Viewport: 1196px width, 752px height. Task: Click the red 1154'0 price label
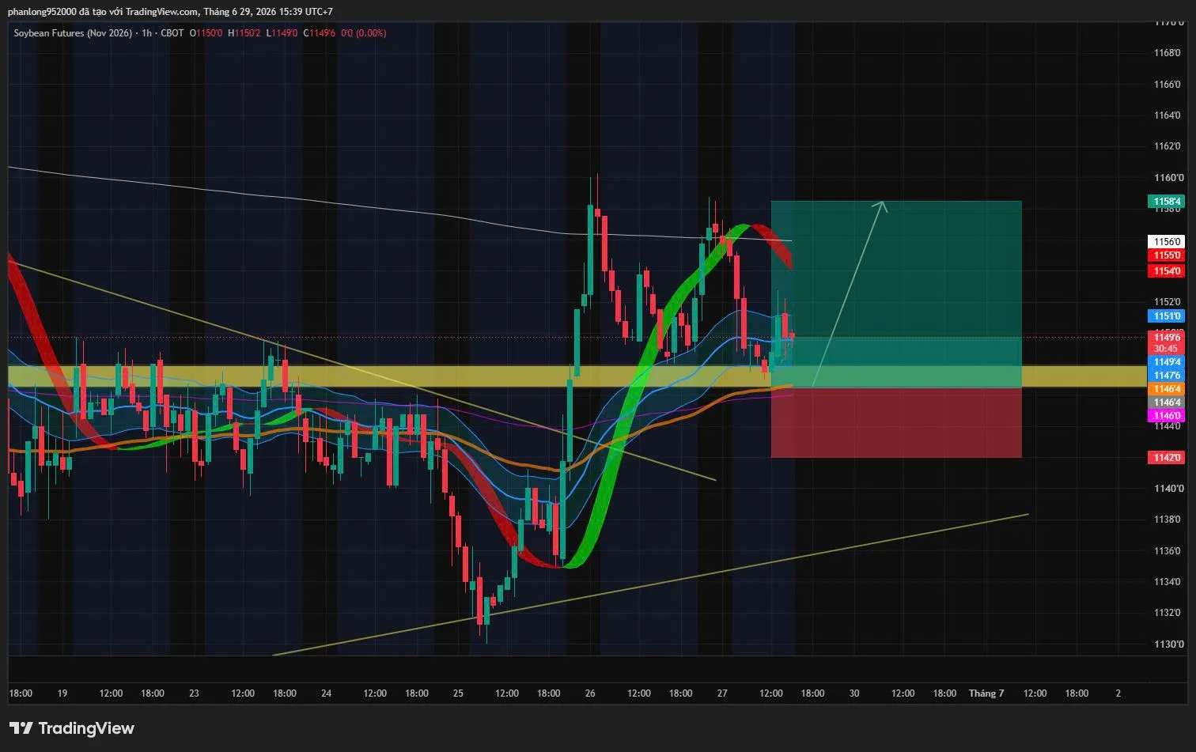pyautogui.click(x=1166, y=271)
